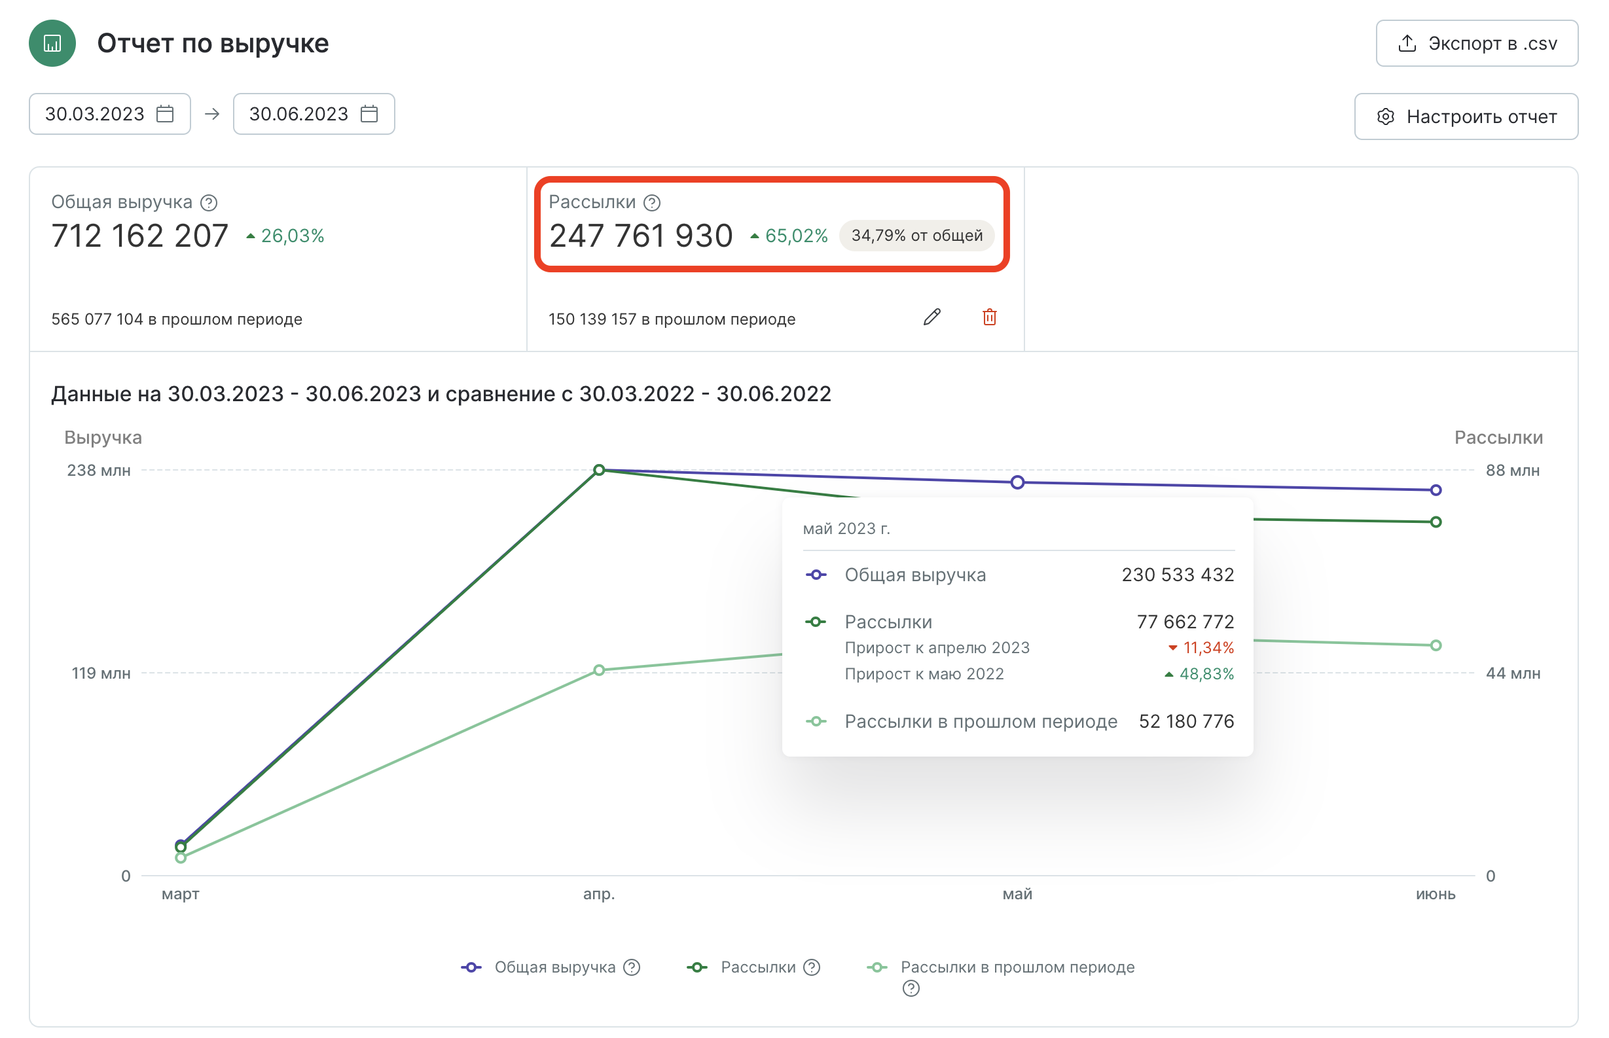Click the 247 761 930 mailings value
1609x1038 pixels.
pos(641,236)
